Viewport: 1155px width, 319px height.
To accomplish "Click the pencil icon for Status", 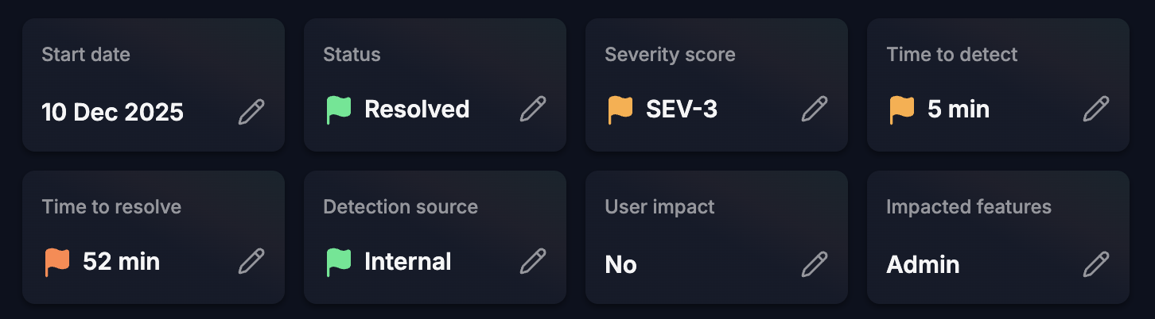I will tap(533, 109).
